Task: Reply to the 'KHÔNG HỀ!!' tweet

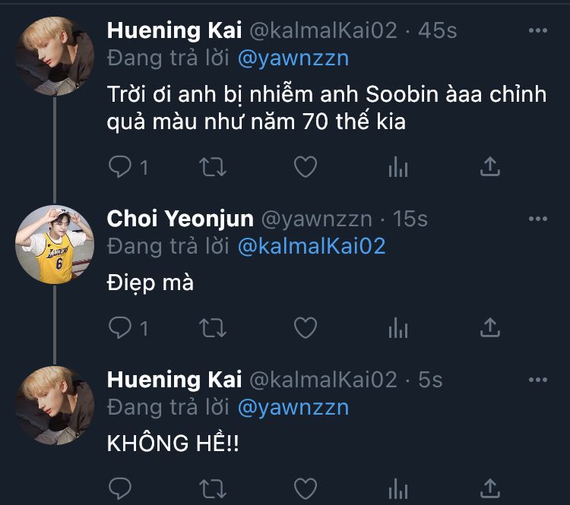Action: (x=120, y=487)
